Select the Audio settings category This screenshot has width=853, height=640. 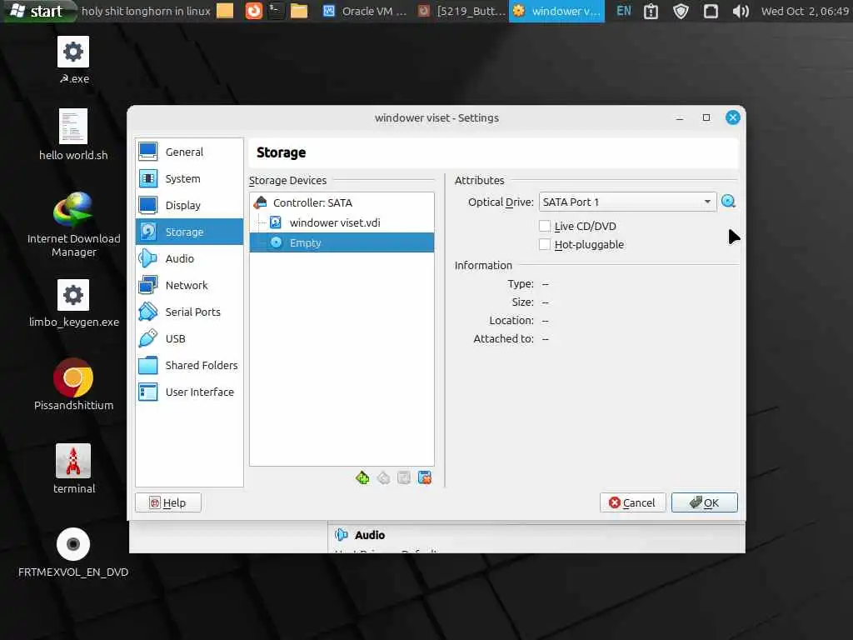189,258
